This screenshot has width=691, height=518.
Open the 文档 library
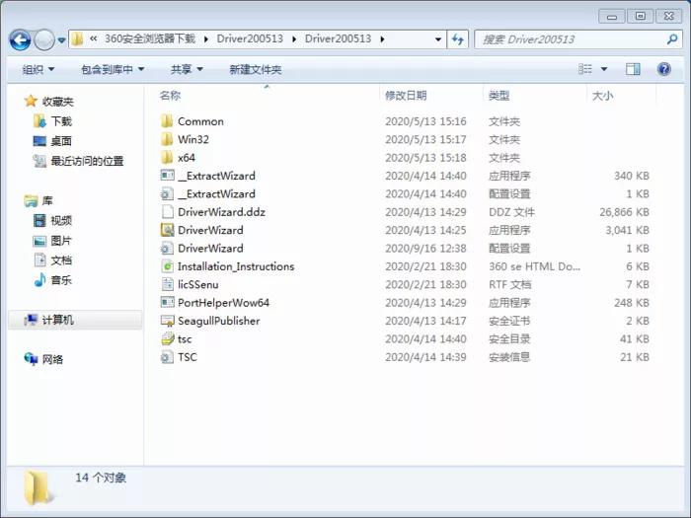click(52, 260)
